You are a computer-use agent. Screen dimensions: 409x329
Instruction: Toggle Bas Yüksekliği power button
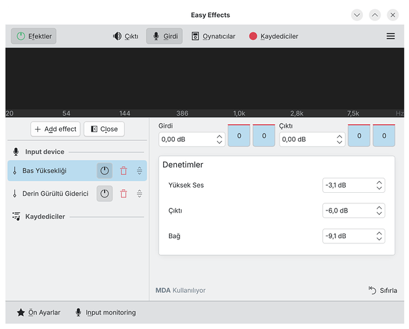[105, 171]
